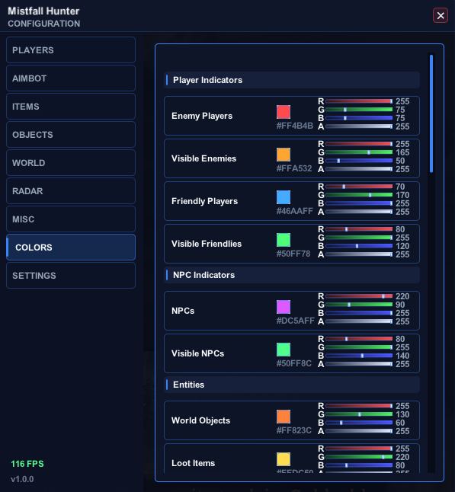Viewport: 455px width, 492px height.
Task: Click the Friendly Players green slider
Action: point(359,195)
